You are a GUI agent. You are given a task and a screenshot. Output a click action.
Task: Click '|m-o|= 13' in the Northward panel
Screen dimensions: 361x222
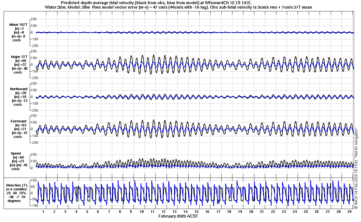point(19,101)
